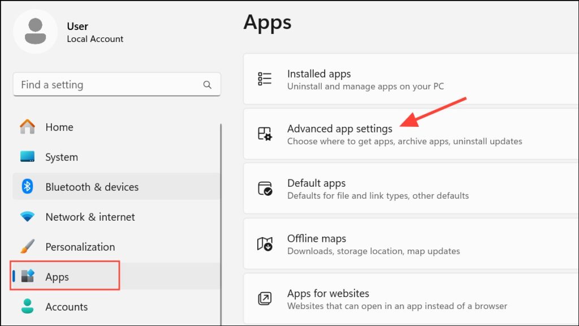The width and height of the screenshot is (579, 326).
Task: Go to Home in the sidebar
Action: click(x=116, y=127)
